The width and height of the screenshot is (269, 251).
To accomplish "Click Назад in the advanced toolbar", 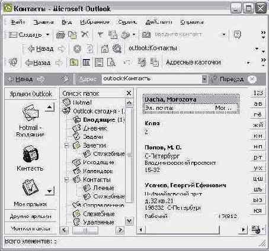I will click(x=37, y=63).
